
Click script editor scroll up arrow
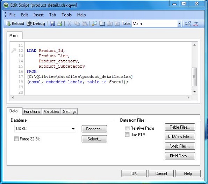194,45
